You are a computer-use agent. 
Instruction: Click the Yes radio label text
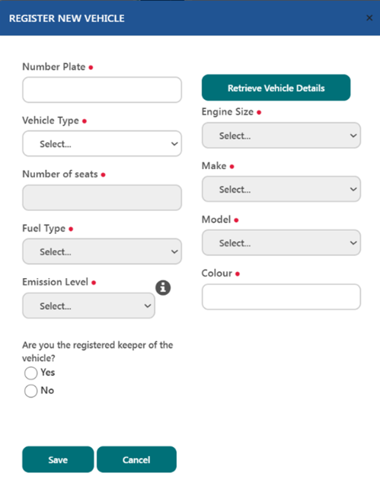(48, 372)
